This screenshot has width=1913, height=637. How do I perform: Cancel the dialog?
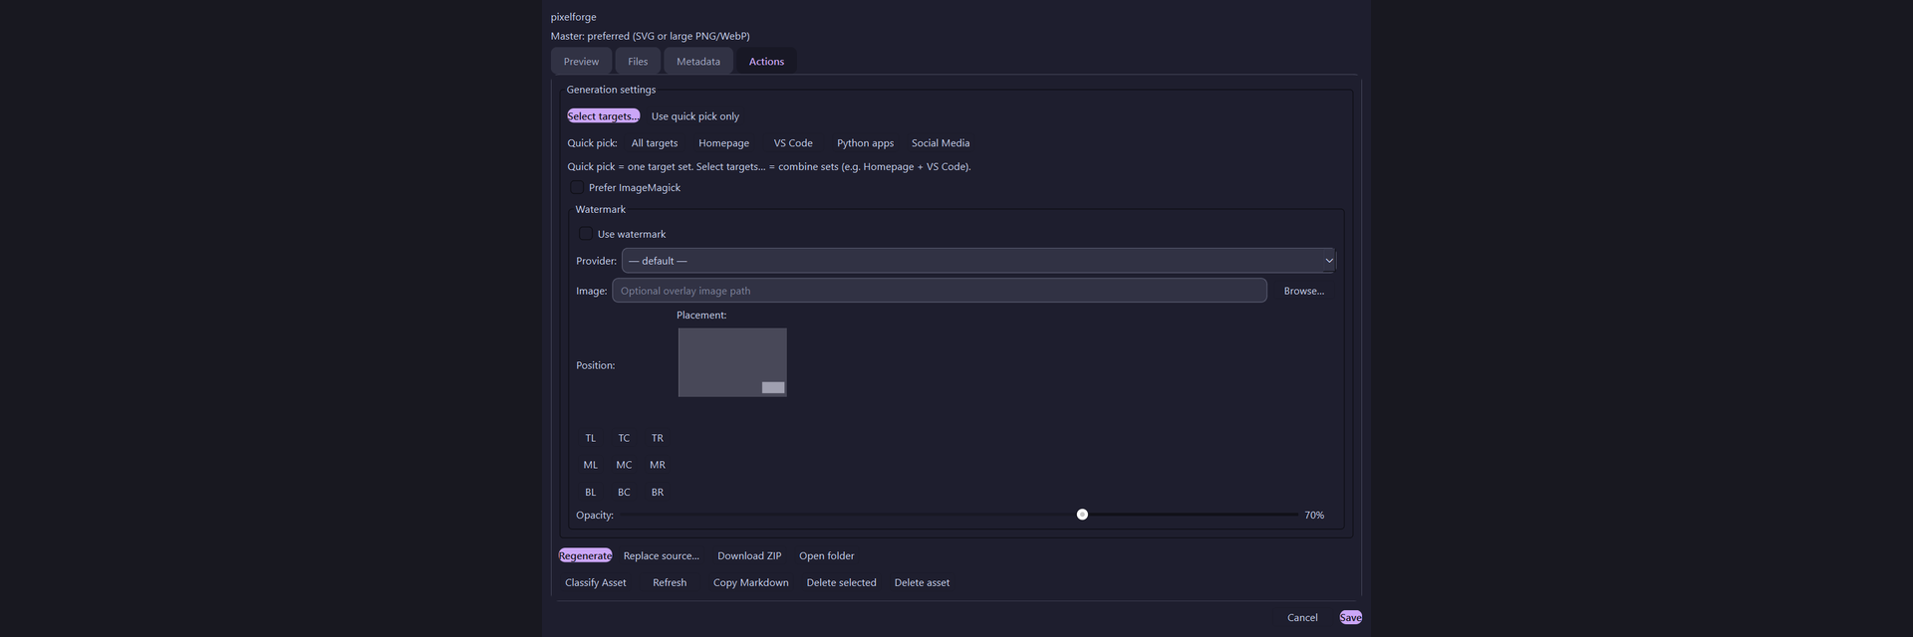pyautogui.click(x=1302, y=617)
